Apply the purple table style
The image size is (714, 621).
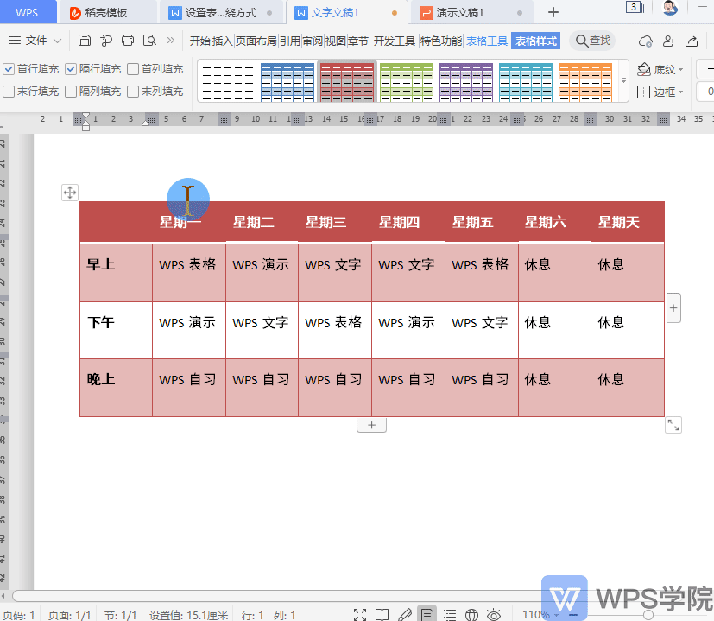466,81
